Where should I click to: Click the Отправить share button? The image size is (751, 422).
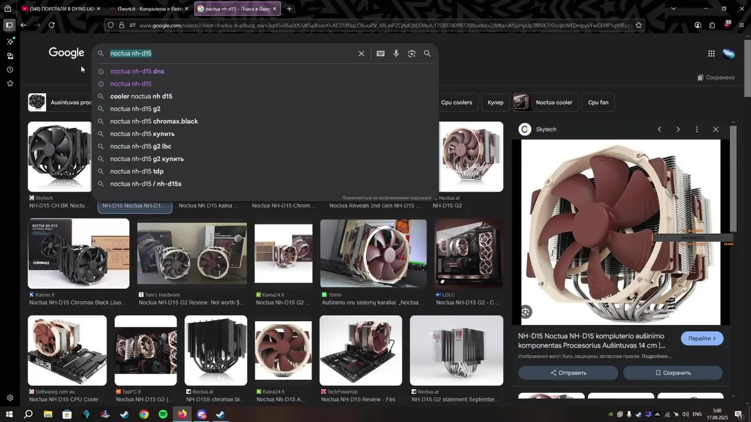tap(568, 373)
